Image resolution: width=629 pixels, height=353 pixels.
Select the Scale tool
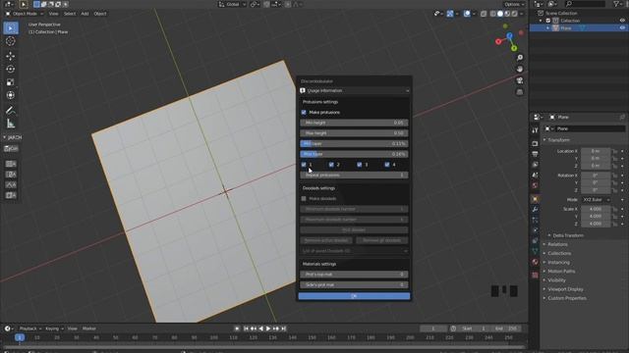click(x=11, y=82)
